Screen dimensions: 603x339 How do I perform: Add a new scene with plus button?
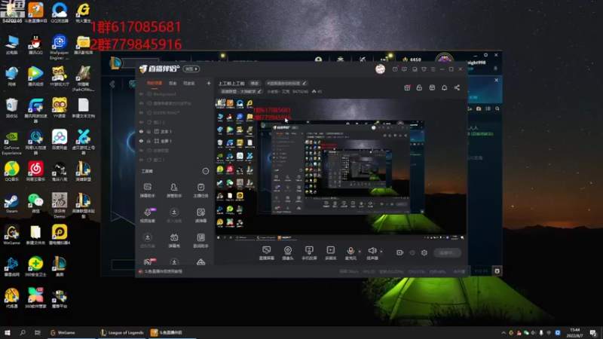pyautogui.click(x=209, y=84)
